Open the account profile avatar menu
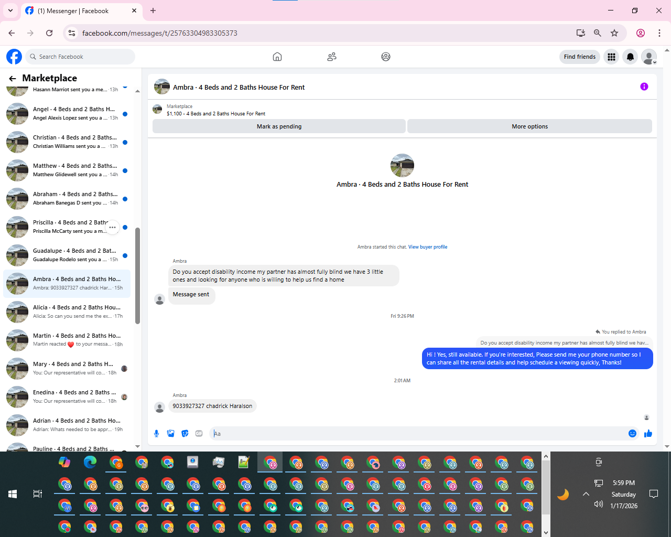The width and height of the screenshot is (671, 537). pyautogui.click(x=649, y=57)
